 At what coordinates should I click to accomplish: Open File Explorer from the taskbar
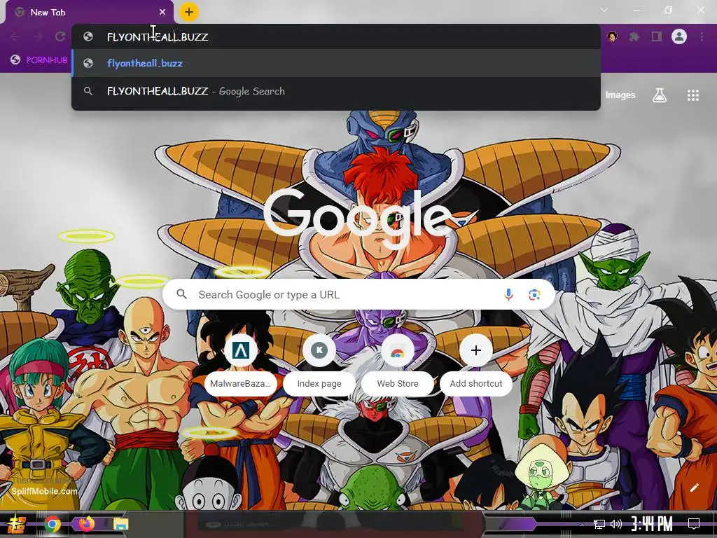(x=121, y=524)
